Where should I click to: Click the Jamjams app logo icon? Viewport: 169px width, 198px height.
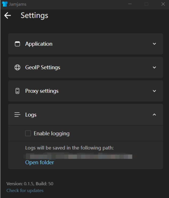tap(5, 4)
